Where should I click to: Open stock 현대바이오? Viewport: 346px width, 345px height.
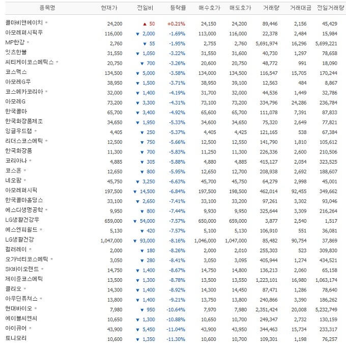pos(18,308)
